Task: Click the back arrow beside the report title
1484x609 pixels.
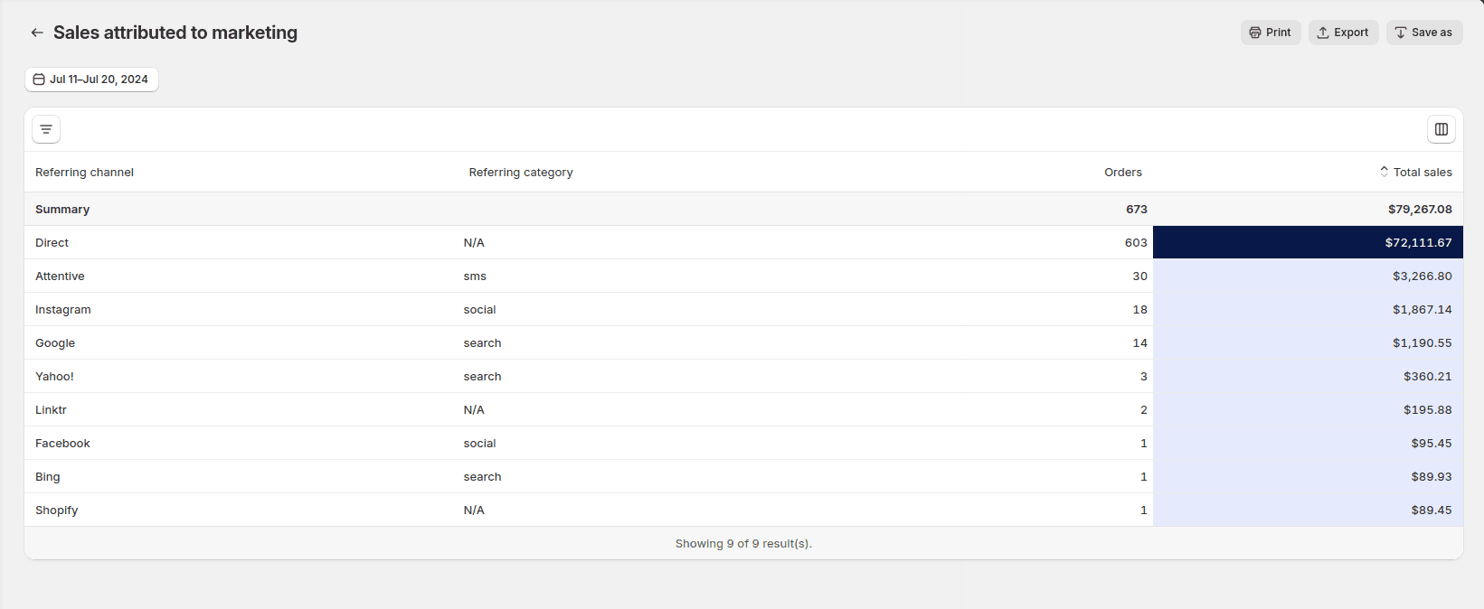Action: click(37, 33)
